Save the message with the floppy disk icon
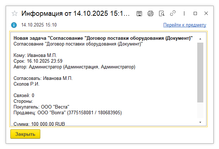 [x=139, y=14]
